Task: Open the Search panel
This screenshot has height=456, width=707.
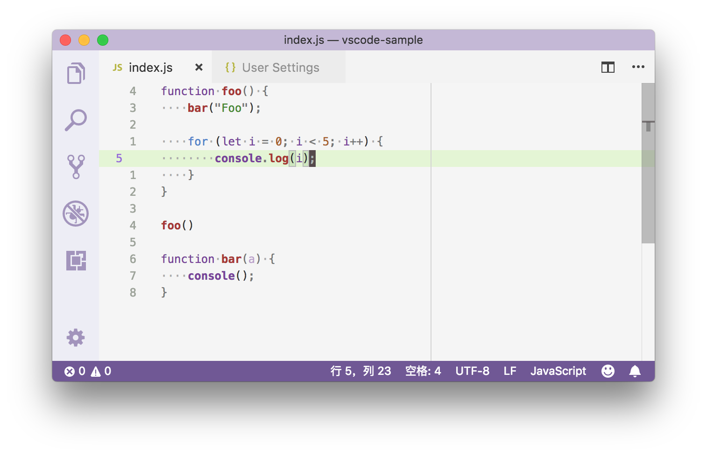Action: 76,120
